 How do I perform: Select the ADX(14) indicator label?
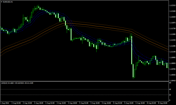click(x=4, y=83)
